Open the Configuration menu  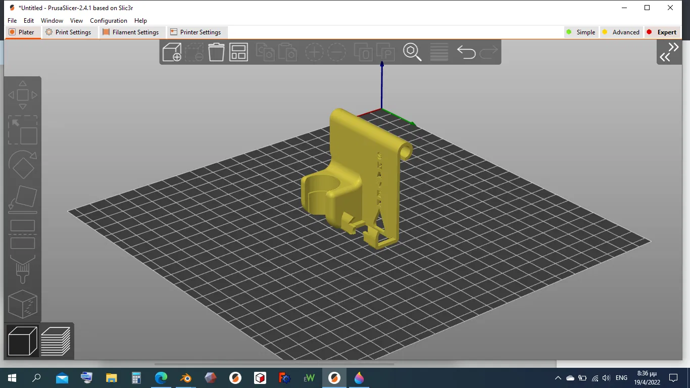pos(109,21)
